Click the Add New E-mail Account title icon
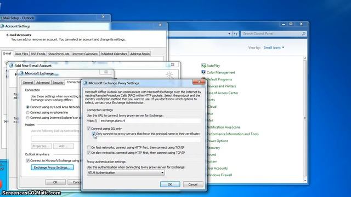This screenshot has width=351, height=197. (11, 66)
